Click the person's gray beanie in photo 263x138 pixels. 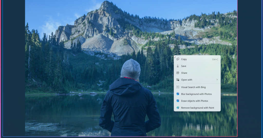pos(131,69)
